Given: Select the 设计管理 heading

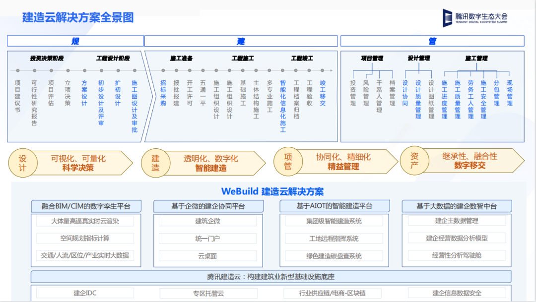Looking at the screenshot, I should [419, 59].
